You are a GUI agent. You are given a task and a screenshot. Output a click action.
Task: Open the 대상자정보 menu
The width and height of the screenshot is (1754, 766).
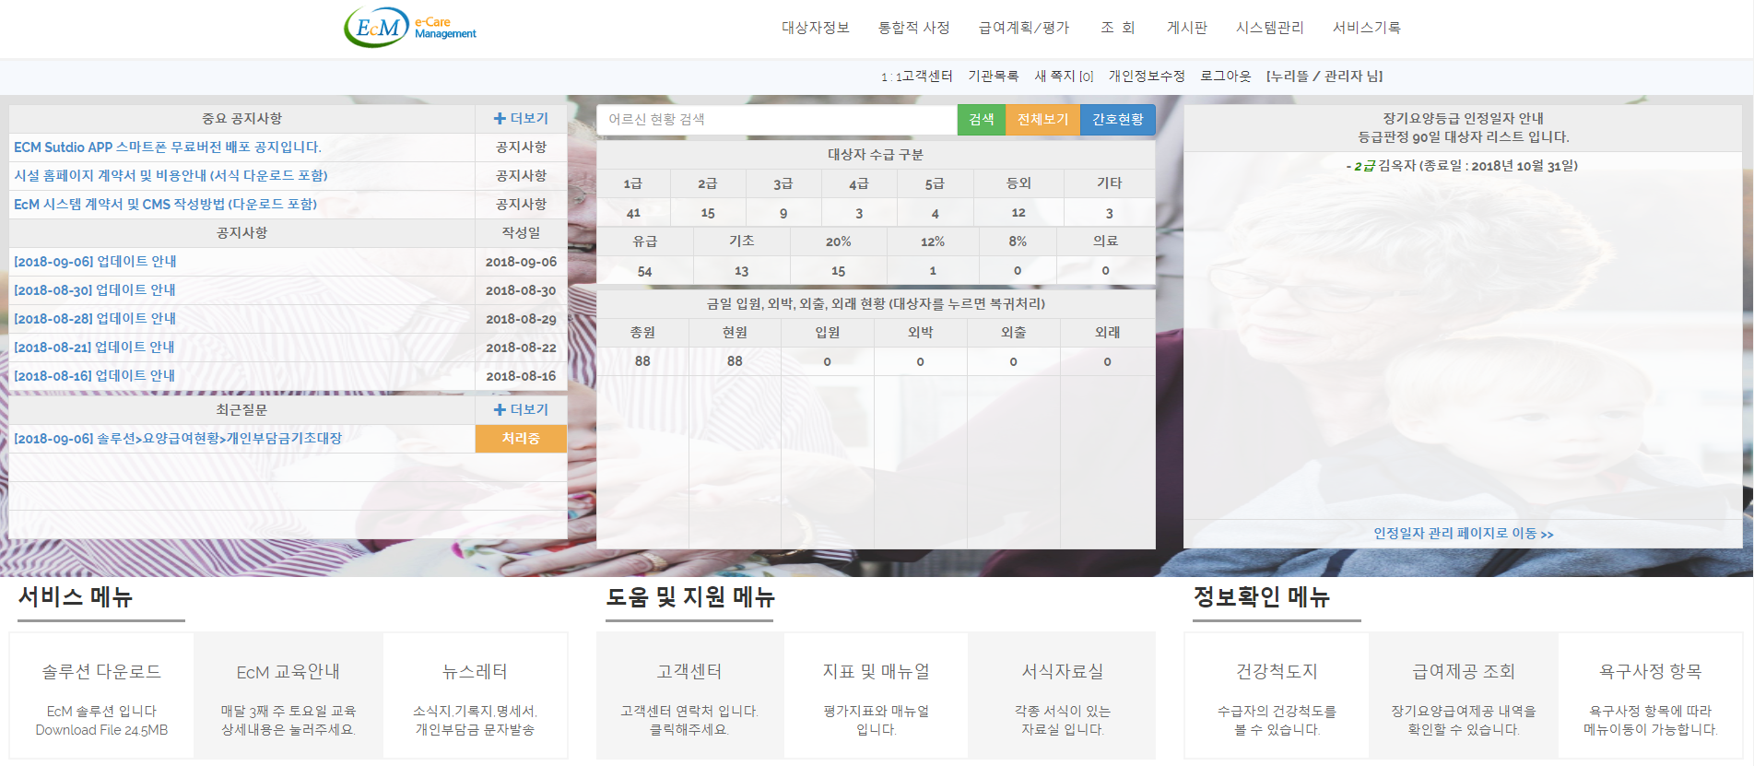(815, 28)
